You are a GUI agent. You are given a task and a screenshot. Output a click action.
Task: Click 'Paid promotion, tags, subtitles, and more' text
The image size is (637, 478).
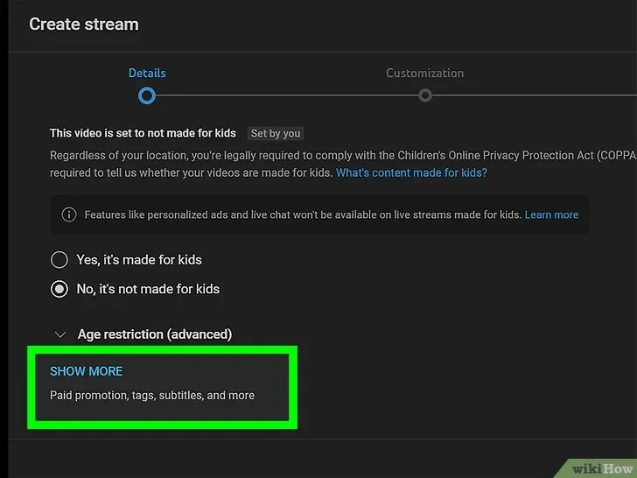tap(152, 395)
